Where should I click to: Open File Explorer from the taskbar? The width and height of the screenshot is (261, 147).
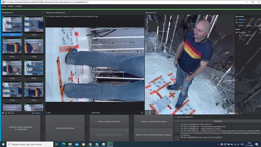70,144
